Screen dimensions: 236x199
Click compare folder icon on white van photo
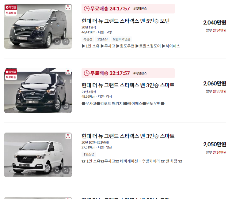[x=66, y=170]
